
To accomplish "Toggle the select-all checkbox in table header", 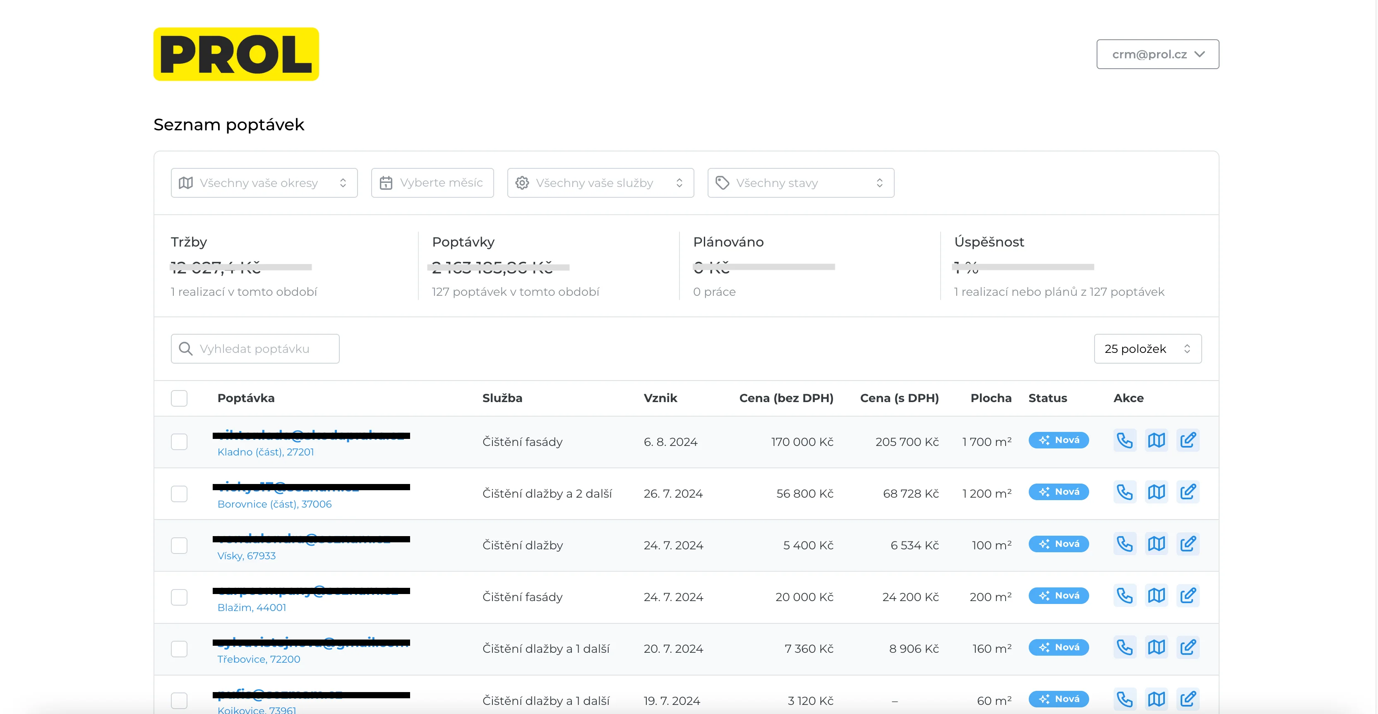I will tap(179, 398).
